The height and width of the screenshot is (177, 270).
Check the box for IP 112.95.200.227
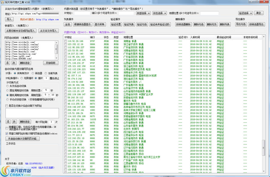pyautogui.click(x=65, y=47)
